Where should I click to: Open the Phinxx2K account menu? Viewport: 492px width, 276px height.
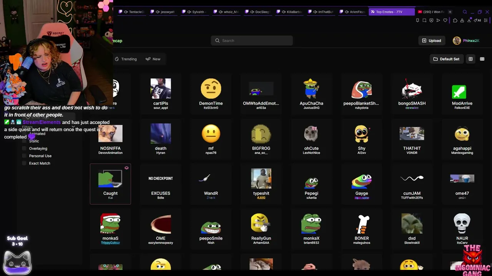(x=466, y=41)
